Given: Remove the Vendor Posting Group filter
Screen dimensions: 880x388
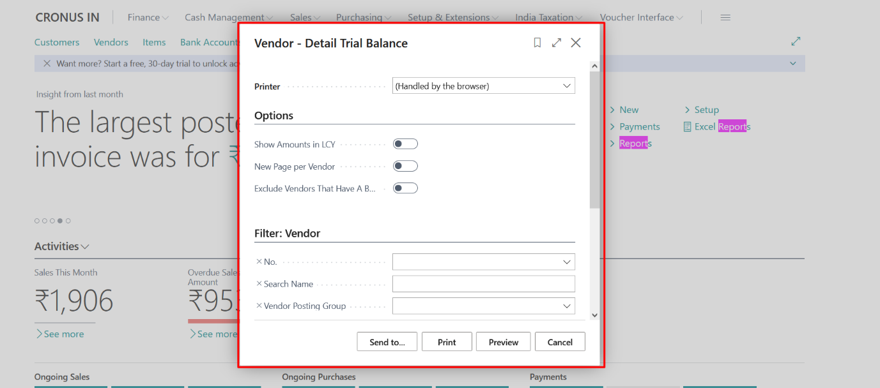Looking at the screenshot, I should 259,306.
